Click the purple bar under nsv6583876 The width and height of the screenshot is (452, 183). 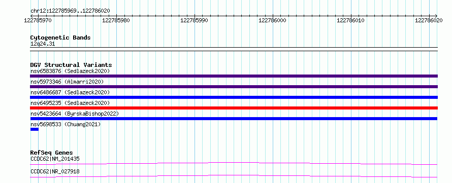[234, 76]
